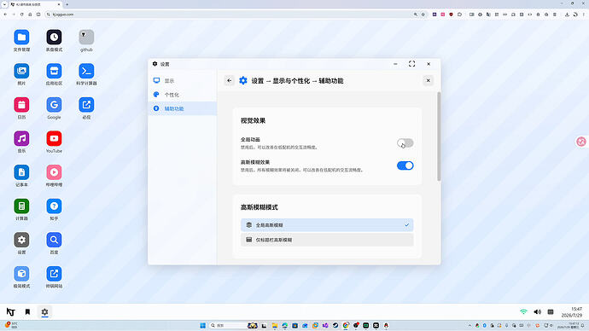Open the volume control in the dock tray

coord(538,312)
